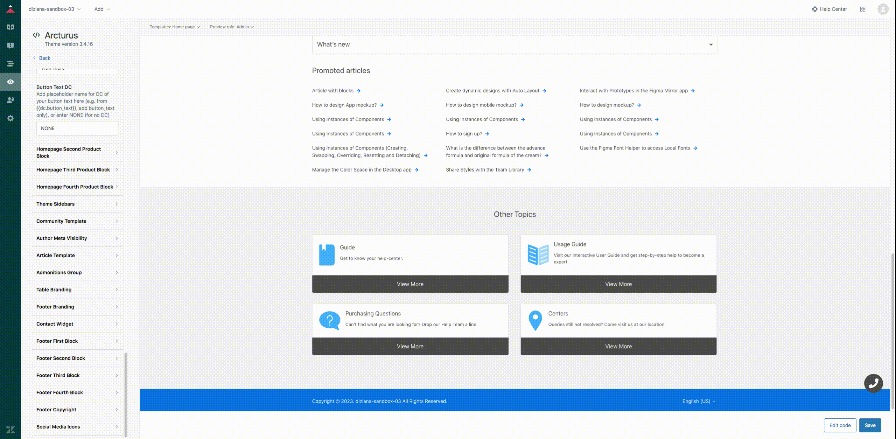896x439 pixels.
Task: Expand the Theme Sidebars section
Action: (x=77, y=204)
